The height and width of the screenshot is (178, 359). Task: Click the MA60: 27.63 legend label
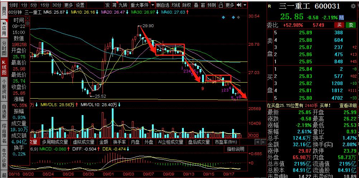(173, 12)
